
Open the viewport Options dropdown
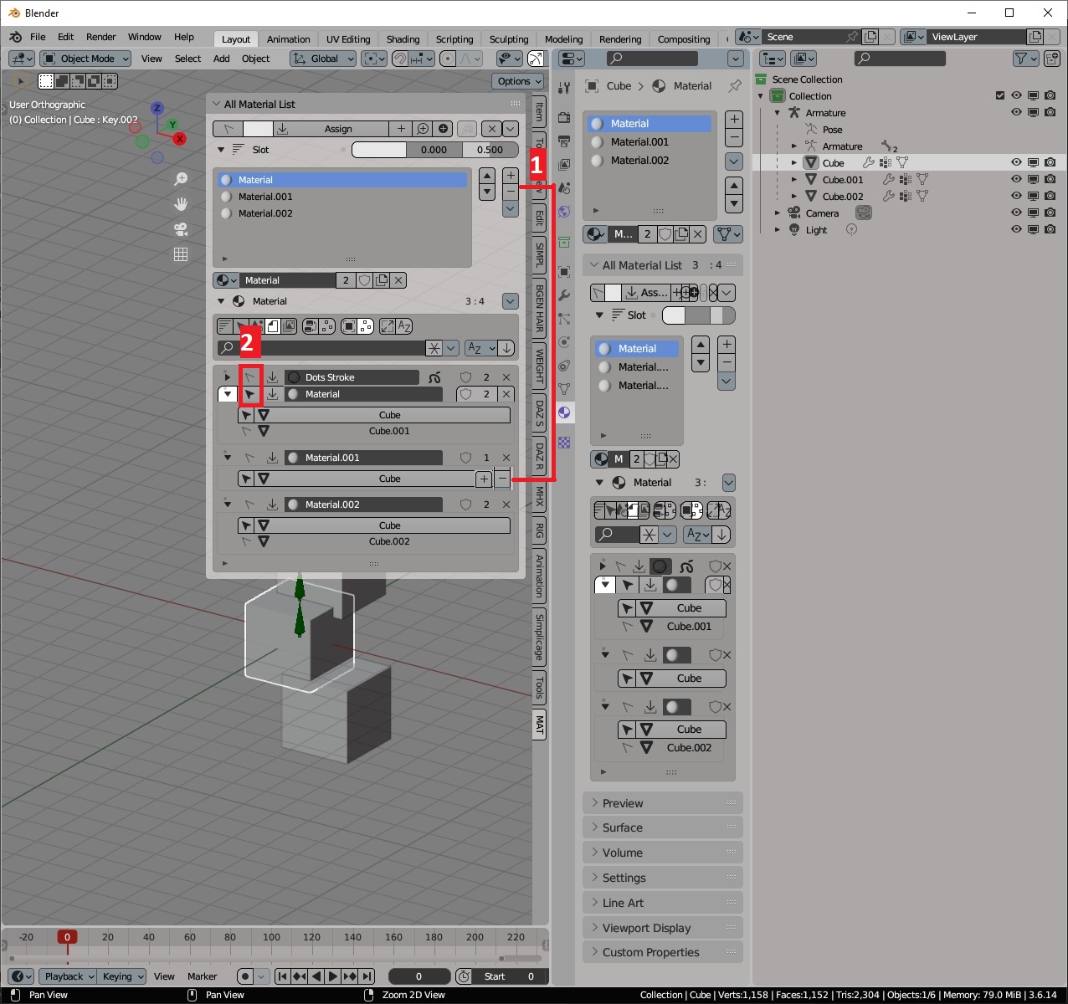click(x=518, y=81)
